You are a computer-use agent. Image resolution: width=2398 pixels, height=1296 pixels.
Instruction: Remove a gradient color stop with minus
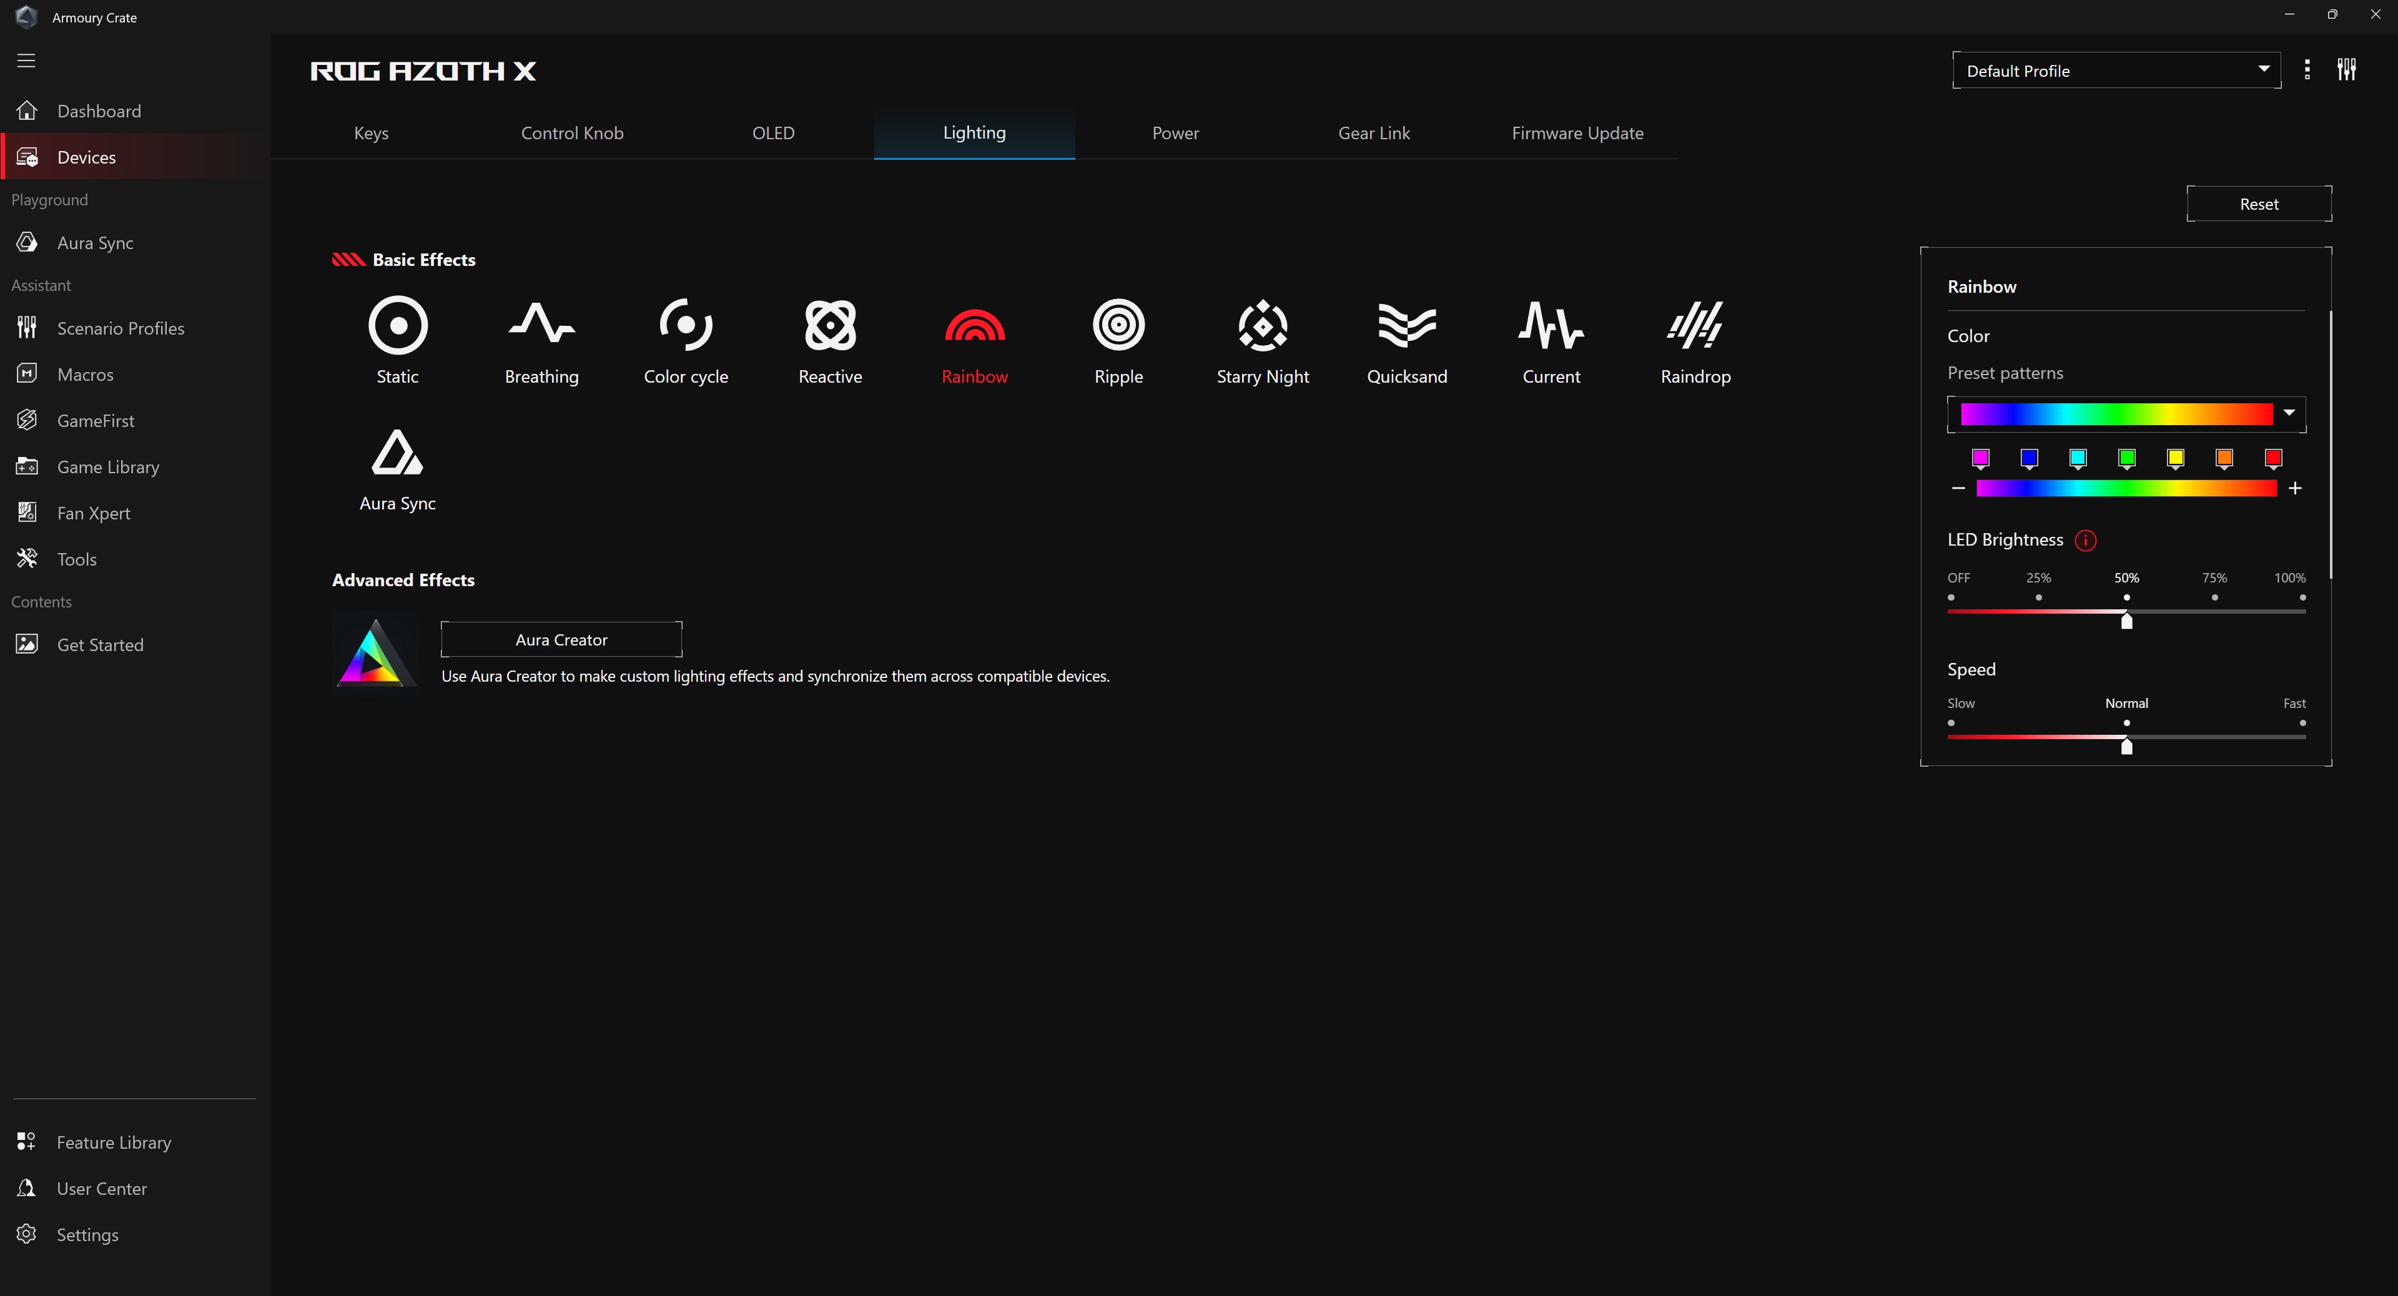click(x=1958, y=488)
